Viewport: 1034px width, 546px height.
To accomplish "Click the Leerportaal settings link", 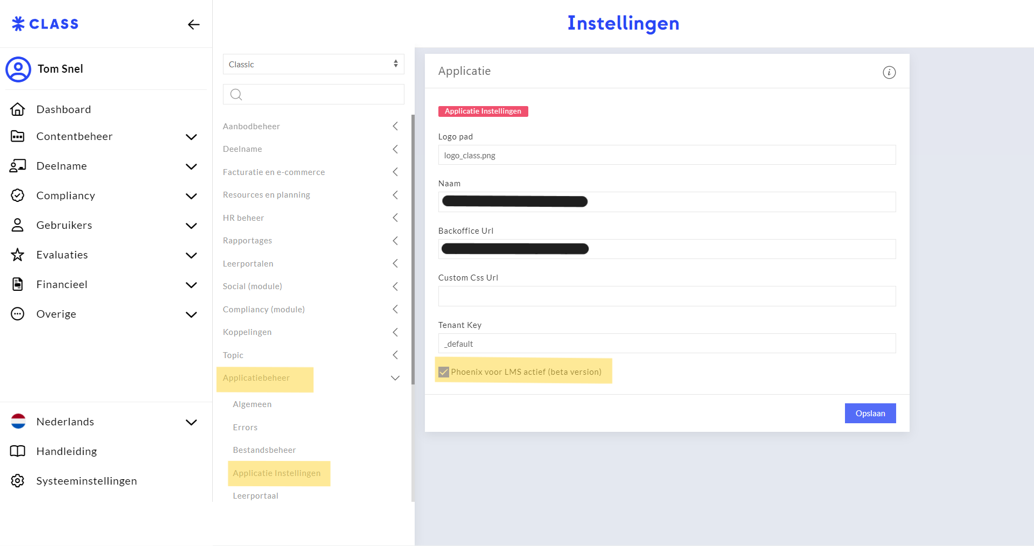I will [x=256, y=496].
